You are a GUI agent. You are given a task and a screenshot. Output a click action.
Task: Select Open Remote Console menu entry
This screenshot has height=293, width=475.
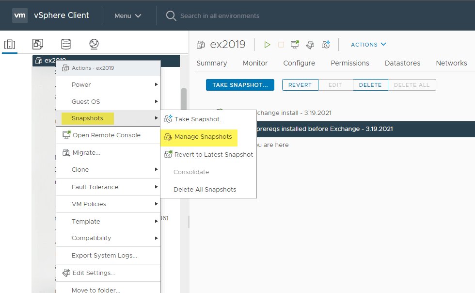(108, 135)
